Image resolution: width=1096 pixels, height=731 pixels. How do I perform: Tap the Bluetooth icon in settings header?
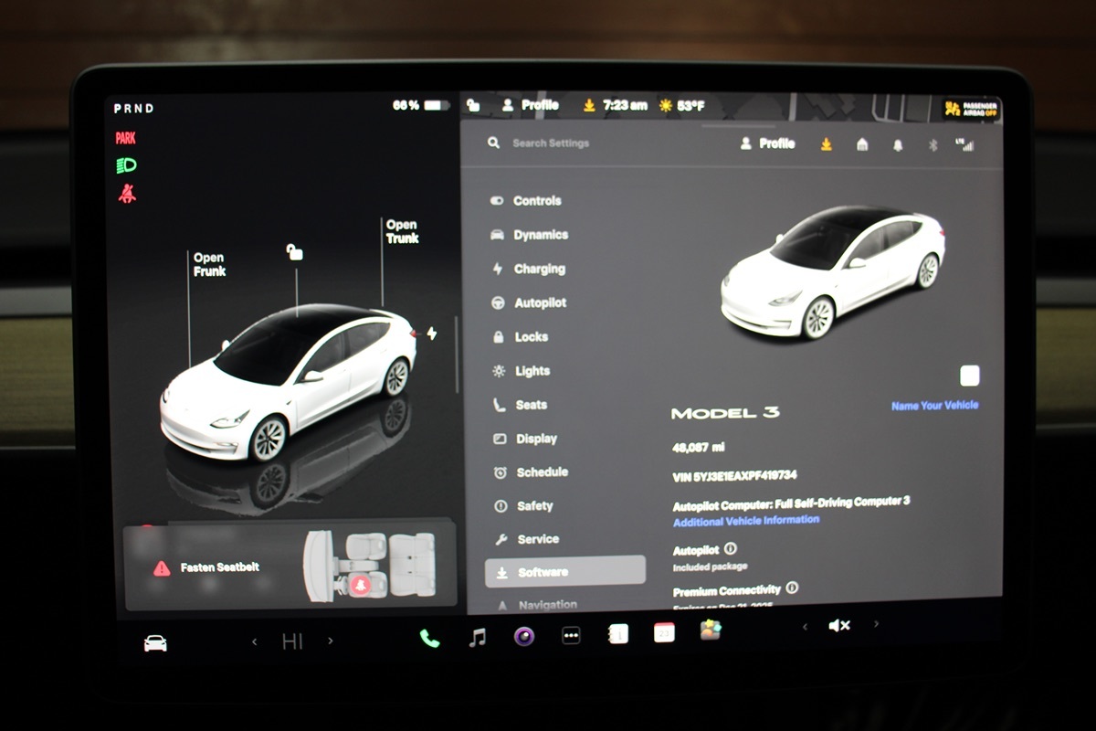933,144
